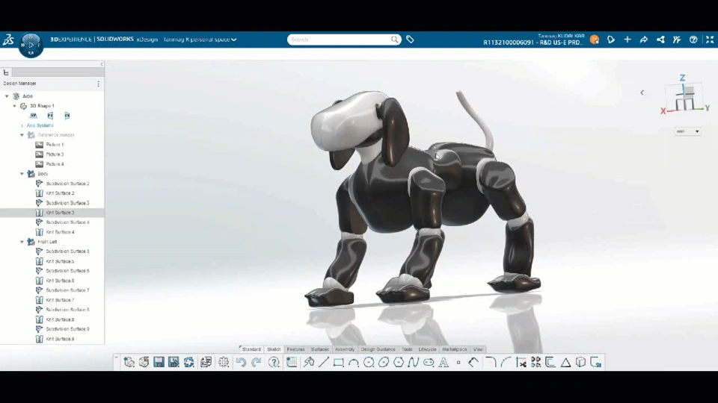The height and width of the screenshot is (403, 718).
Task: Open notifications in the header bar
Action: pos(611,40)
